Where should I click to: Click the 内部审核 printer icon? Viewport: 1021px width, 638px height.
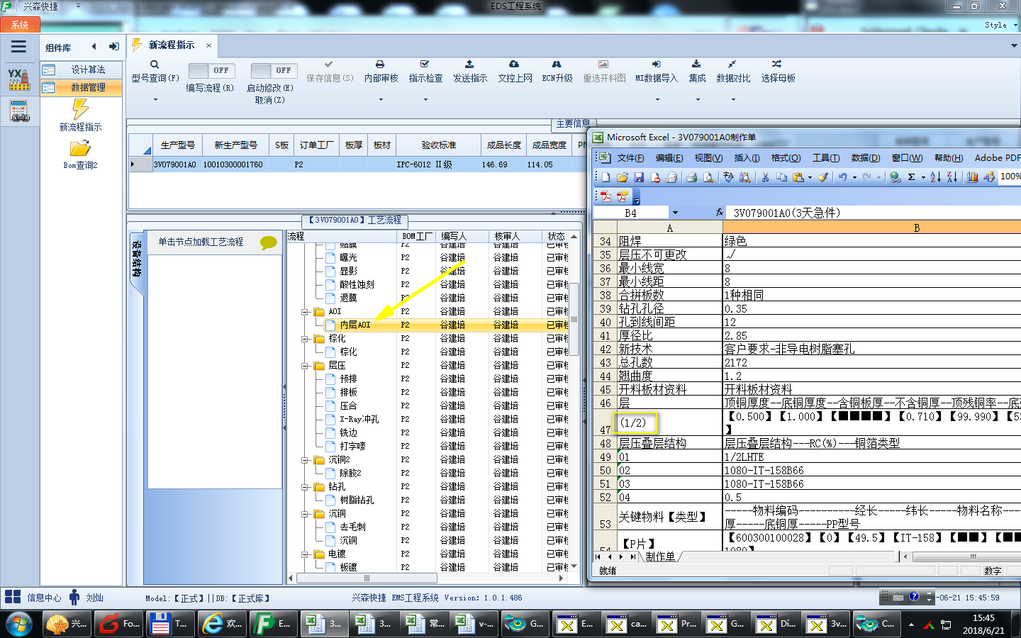(380, 64)
